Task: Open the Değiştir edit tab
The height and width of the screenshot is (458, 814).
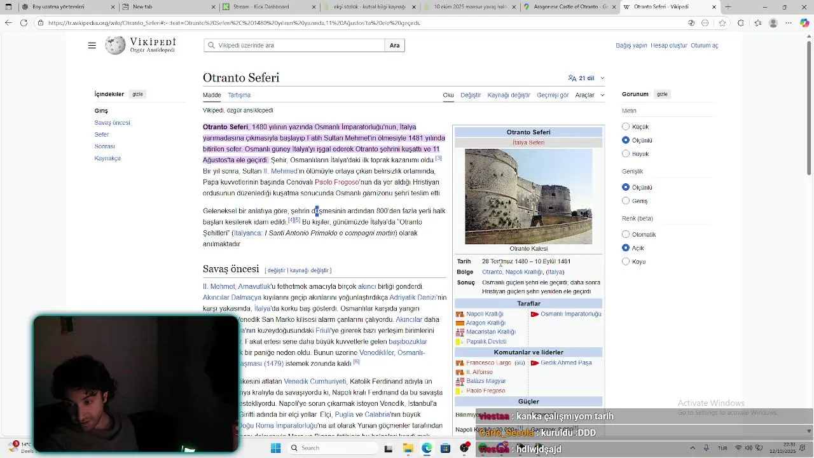Action: 471,95
